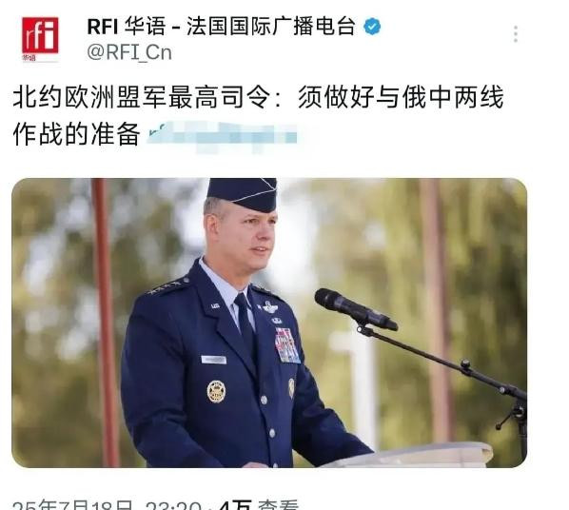This screenshot has width=569, height=510.
Task: Click the tweet text line 作战的准备
Action: 76,134
